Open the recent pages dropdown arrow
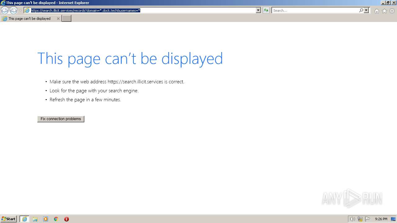Screen dimensions: 397x223 click(x=20, y=11)
